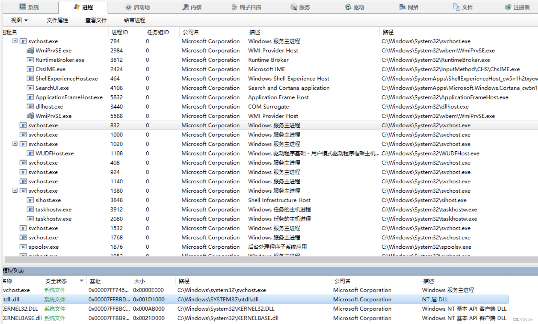The width and height of the screenshot is (538, 324).
Task: Click the svchost.exe 1532 process icon
Action: tap(23, 228)
